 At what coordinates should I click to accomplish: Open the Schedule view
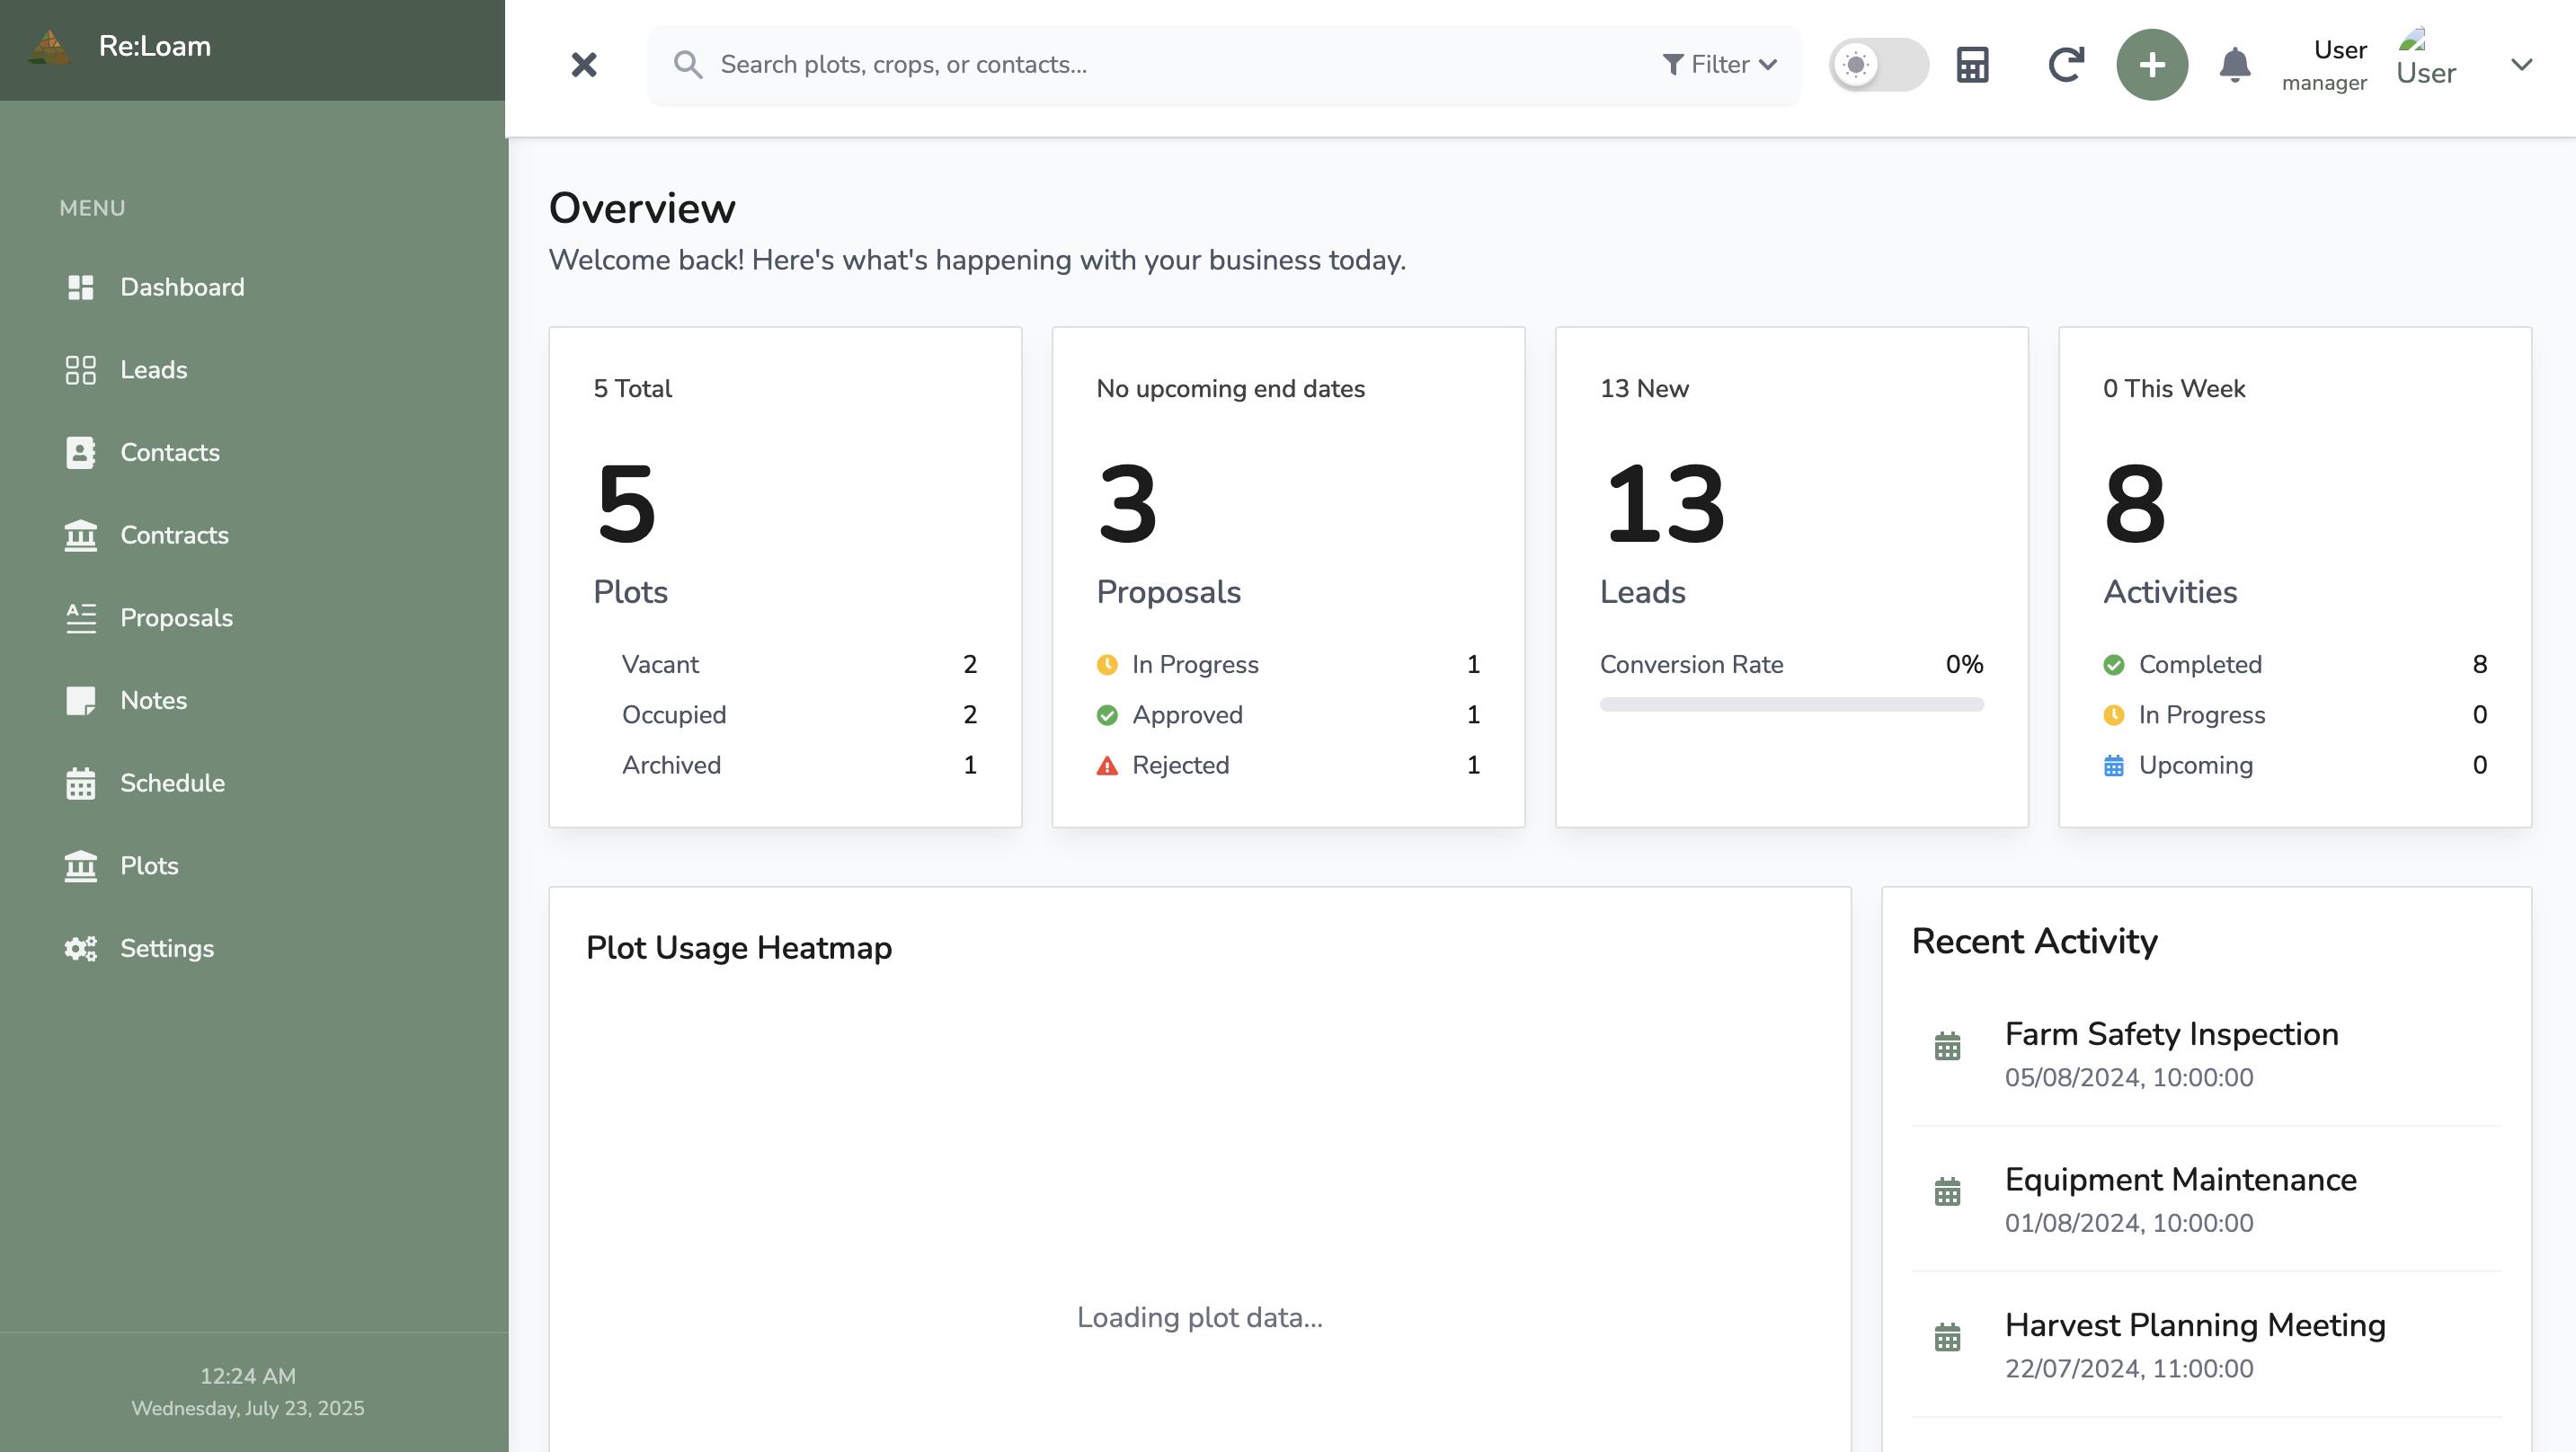click(x=172, y=784)
